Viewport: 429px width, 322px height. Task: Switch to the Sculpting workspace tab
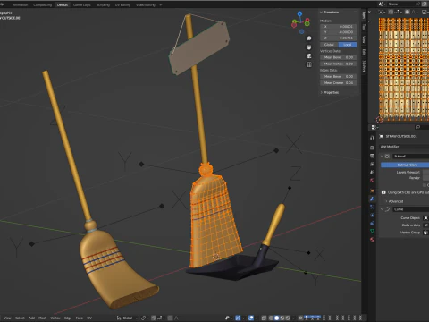103,4
